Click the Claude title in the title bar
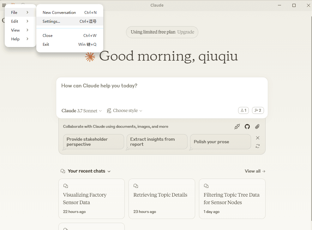Image resolution: width=312 pixels, height=230 pixels. click(157, 5)
